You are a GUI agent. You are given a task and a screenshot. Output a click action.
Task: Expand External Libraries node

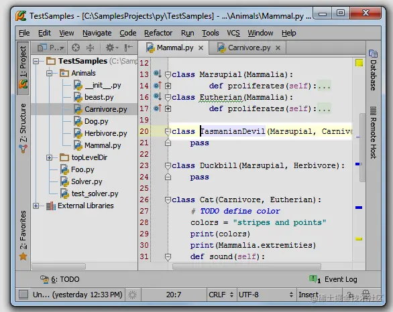tap(36, 206)
